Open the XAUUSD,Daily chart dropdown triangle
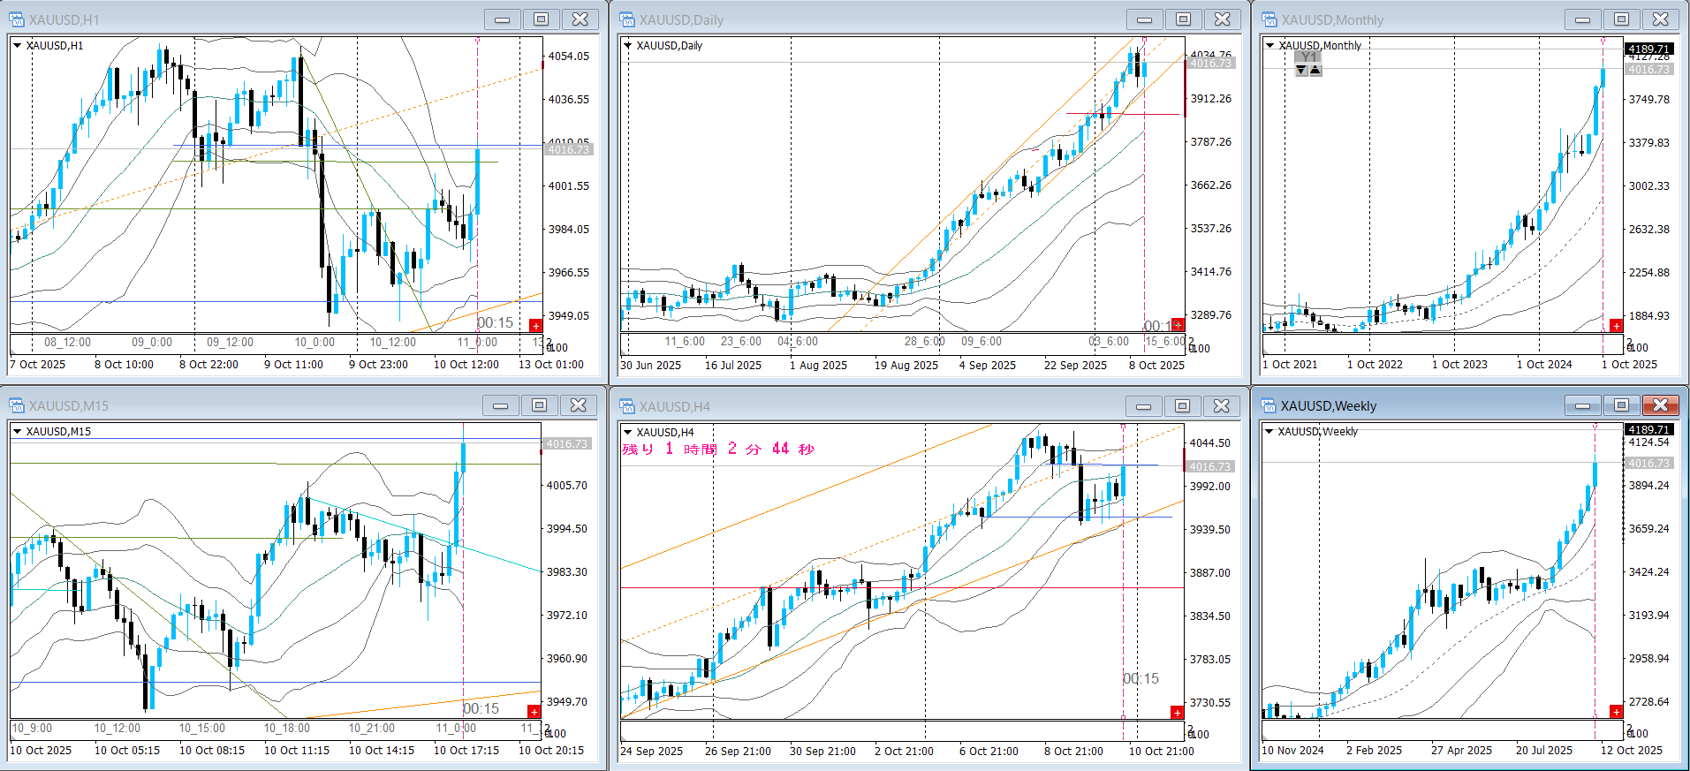The width and height of the screenshot is (1690, 771). 628,45
